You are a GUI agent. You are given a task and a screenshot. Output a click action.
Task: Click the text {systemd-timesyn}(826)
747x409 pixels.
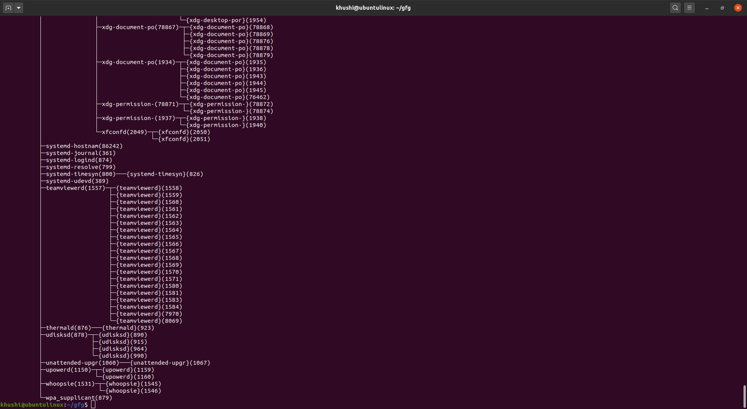tap(165, 174)
